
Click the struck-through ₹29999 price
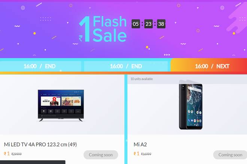pyautogui.click(x=16, y=154)
